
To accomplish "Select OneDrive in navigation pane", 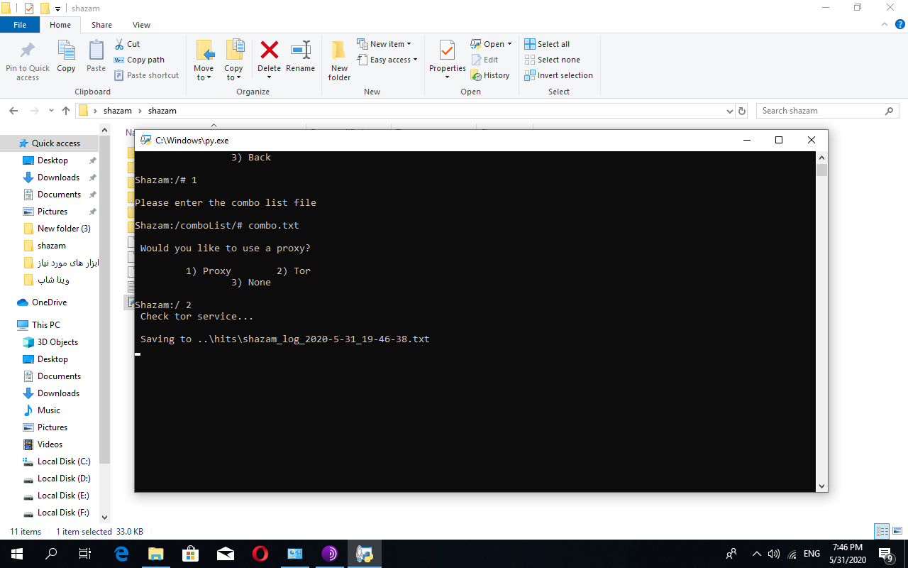I will 49,302.
